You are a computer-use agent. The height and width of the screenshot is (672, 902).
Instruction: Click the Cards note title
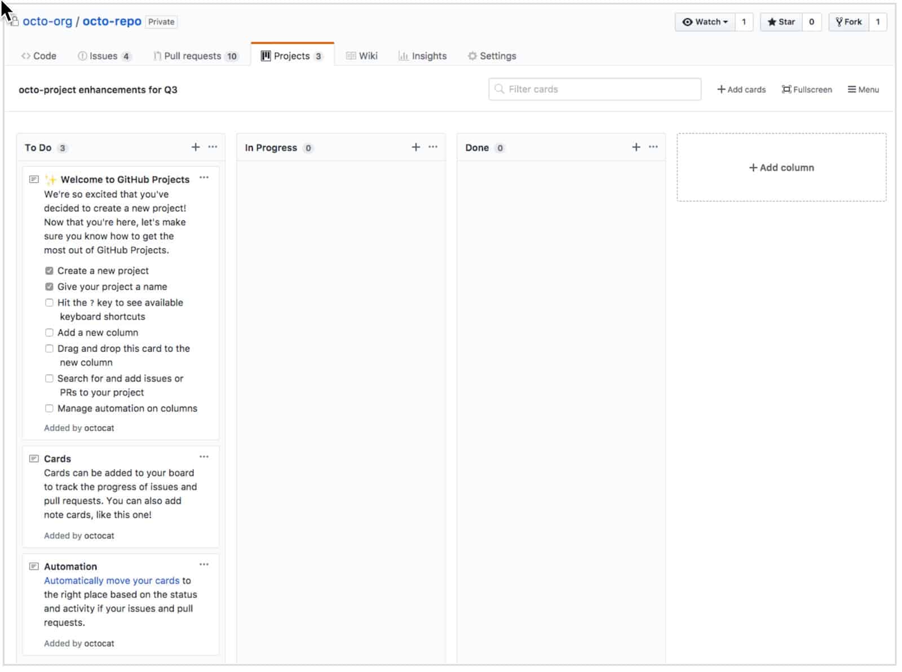click(58, 458)
